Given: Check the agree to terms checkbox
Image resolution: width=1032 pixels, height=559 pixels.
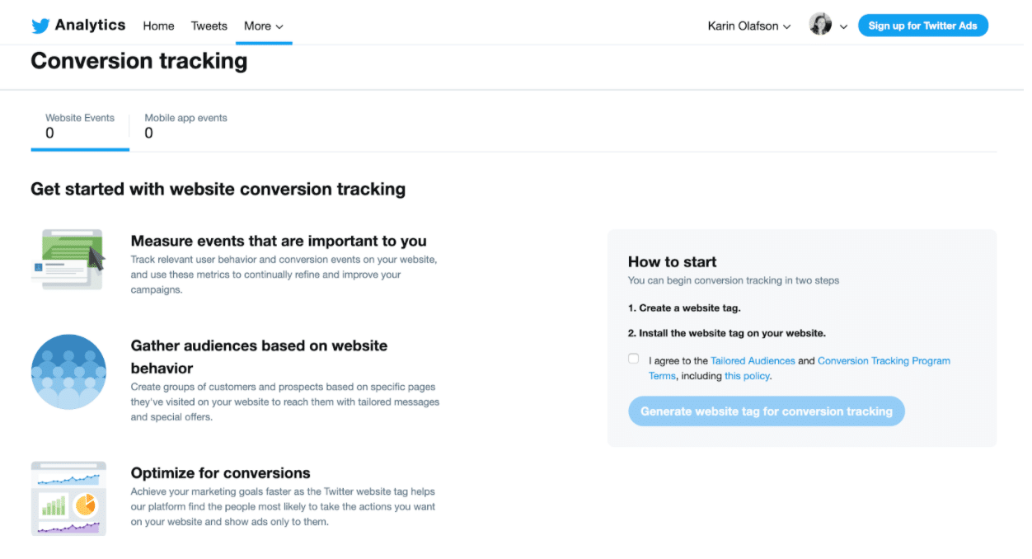Looking at the screenshot, I should pos(633,359).
